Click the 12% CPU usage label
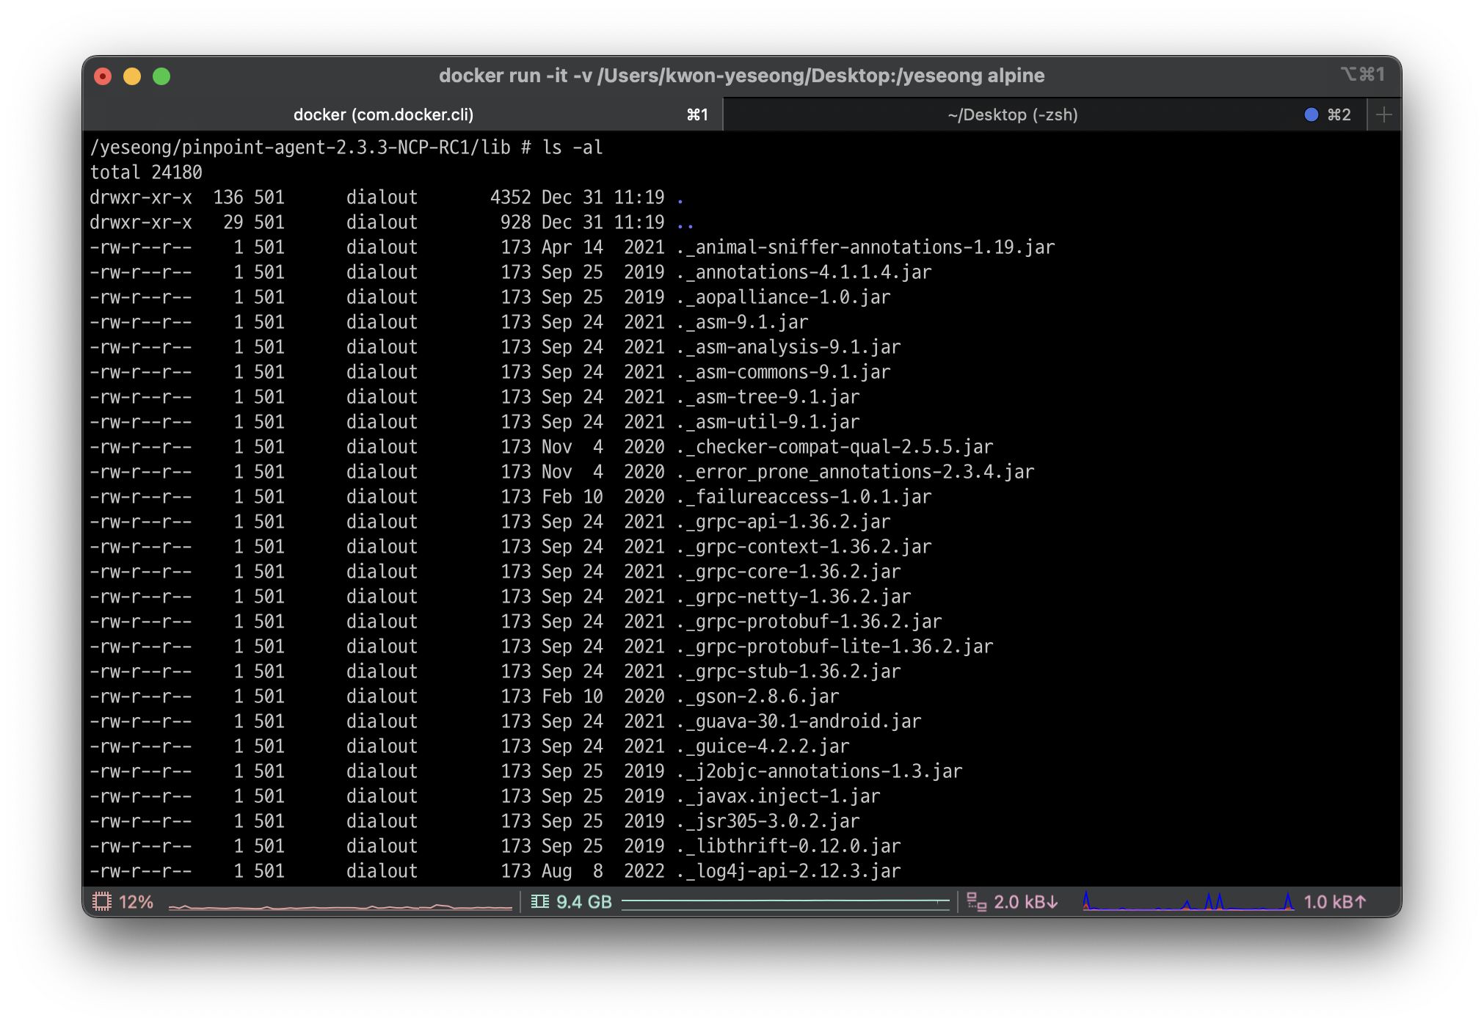This screenshot has width=1484, height=1026. [x=136, y=901]
